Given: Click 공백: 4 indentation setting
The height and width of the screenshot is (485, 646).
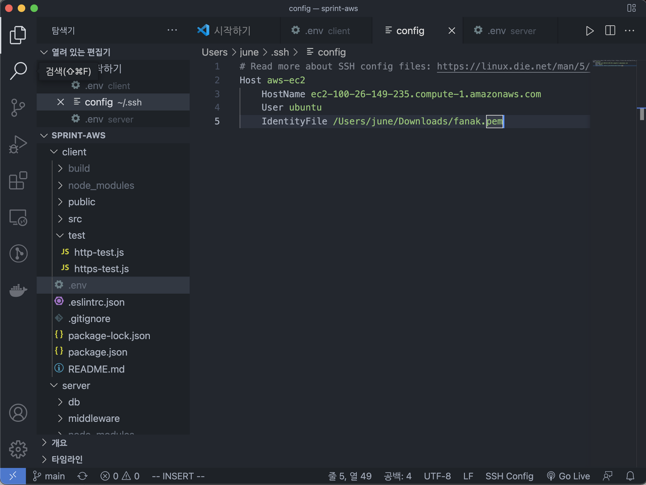Looking at the screenshot, I should click(398, 476).
